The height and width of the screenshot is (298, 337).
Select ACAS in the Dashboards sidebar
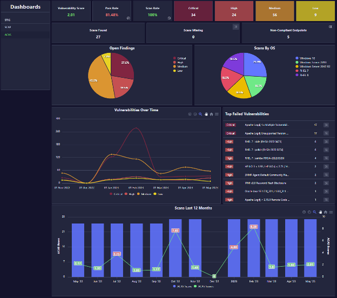pos(8,35)
